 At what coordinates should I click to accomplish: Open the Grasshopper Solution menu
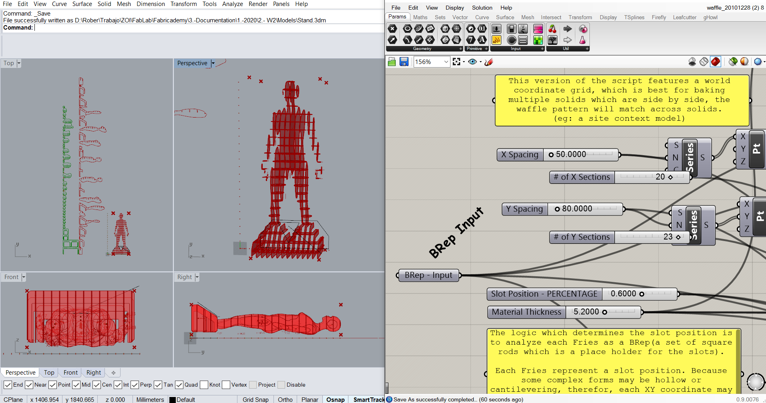coord(482,8)
